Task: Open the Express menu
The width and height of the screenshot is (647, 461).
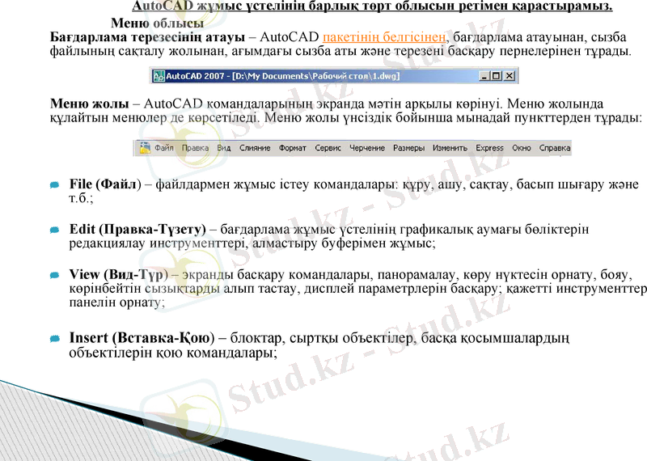Action: [489, 148]
